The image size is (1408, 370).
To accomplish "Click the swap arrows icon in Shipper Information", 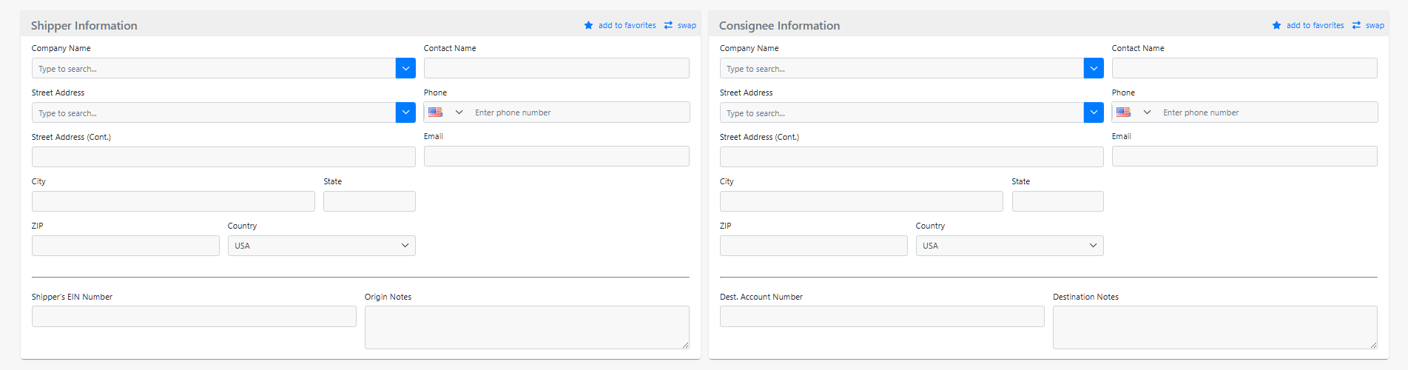I will 668,25.
